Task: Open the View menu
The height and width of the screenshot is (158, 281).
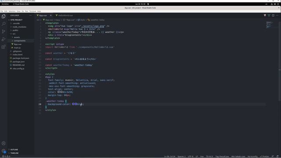Action: pyautogui.click(x=18, y=11)
